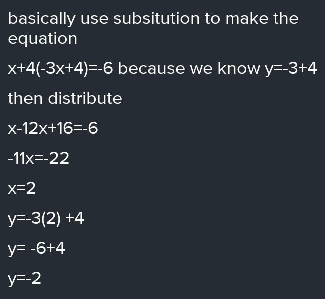This screenshot has height=299, width=325.
Task: Select the equation x+4(-3x+4)=-6
Action: point(60,69)
